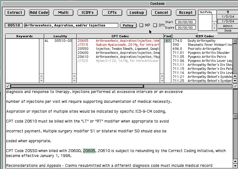Select ICD9 274.0 Gouty Arthropathy
Image resolution: width=238 pixels, height=169 pixels.
202,41
